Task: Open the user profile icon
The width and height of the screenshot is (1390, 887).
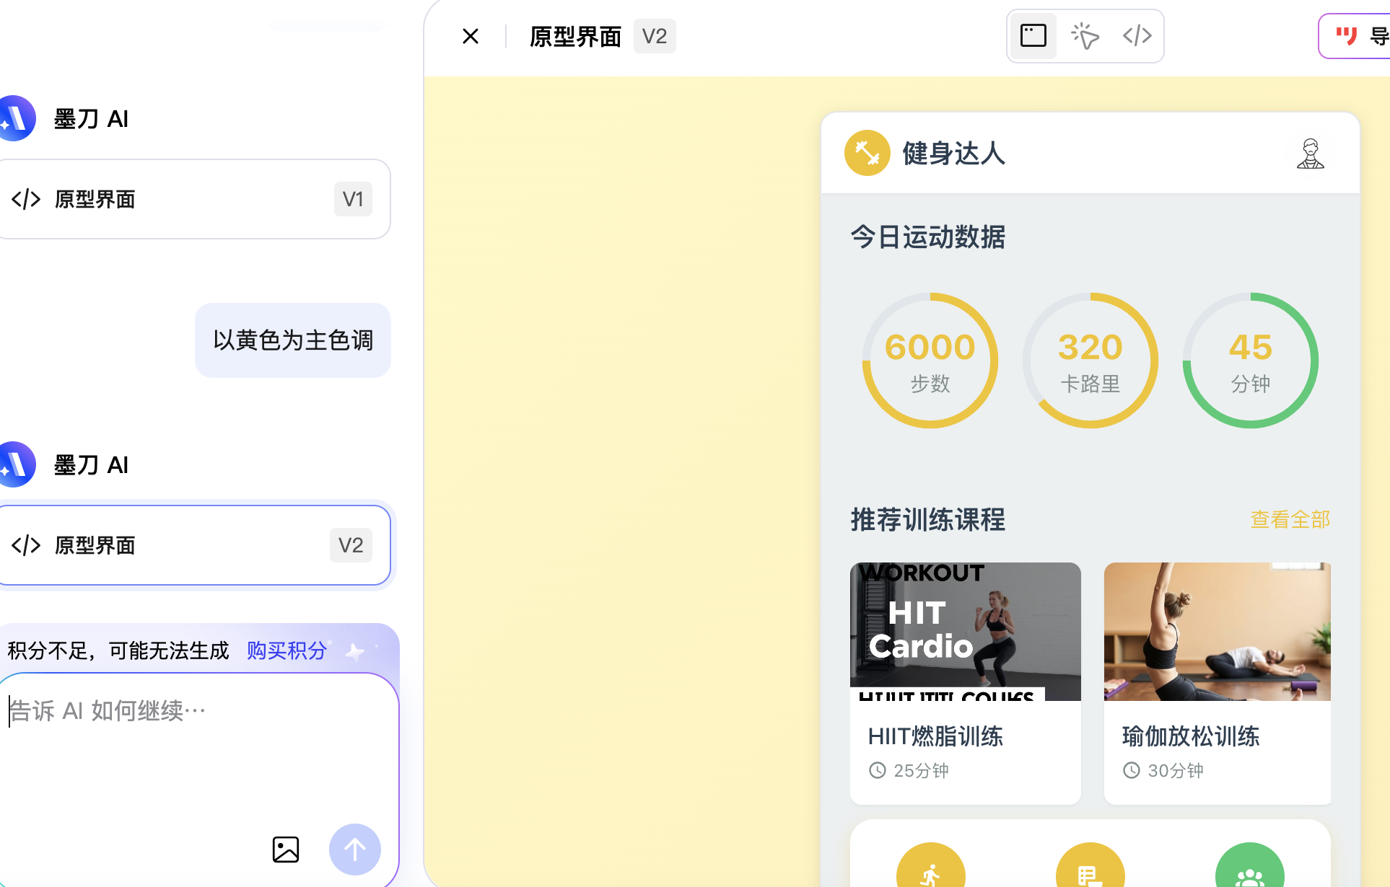Action: coord(1310,153)
